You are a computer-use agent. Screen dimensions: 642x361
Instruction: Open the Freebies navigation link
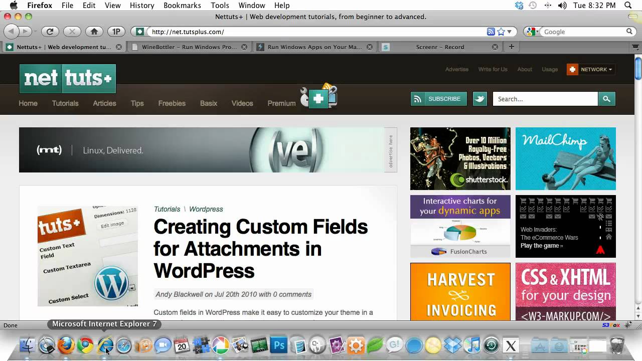tap(172, 103)
